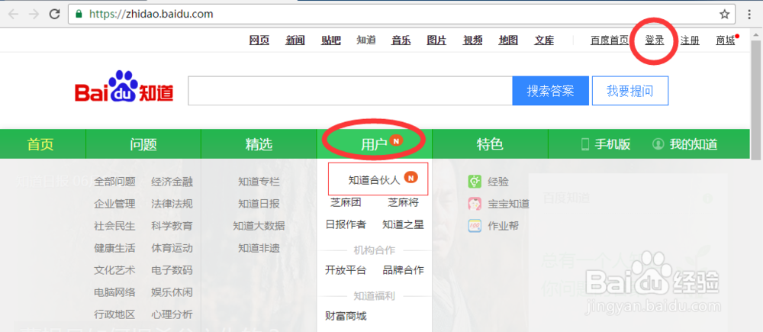The width and height of the screenshot is (763, 332).
Task: Select the 用户 navigation tab
Action: 374,144
